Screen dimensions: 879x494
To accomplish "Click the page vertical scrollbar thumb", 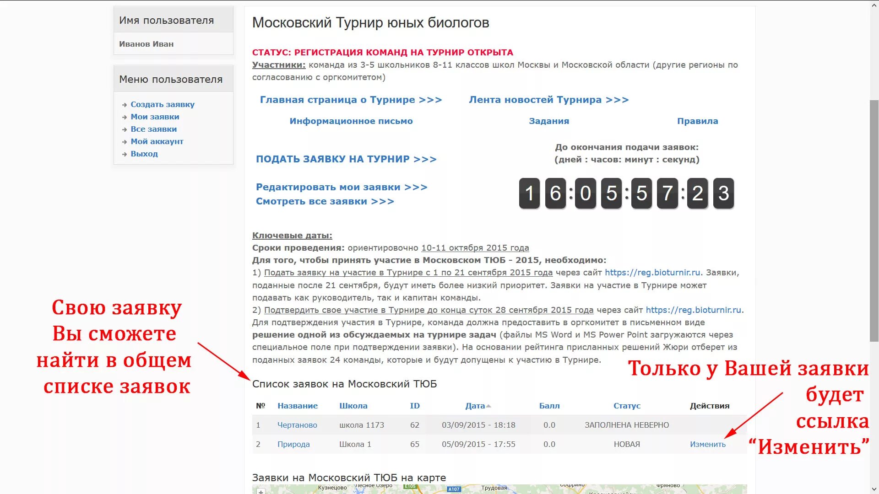I will coord(874,220).
